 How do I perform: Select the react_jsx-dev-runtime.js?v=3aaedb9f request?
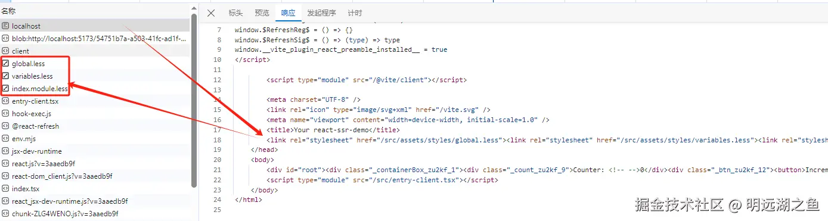(x=95, y=201)
